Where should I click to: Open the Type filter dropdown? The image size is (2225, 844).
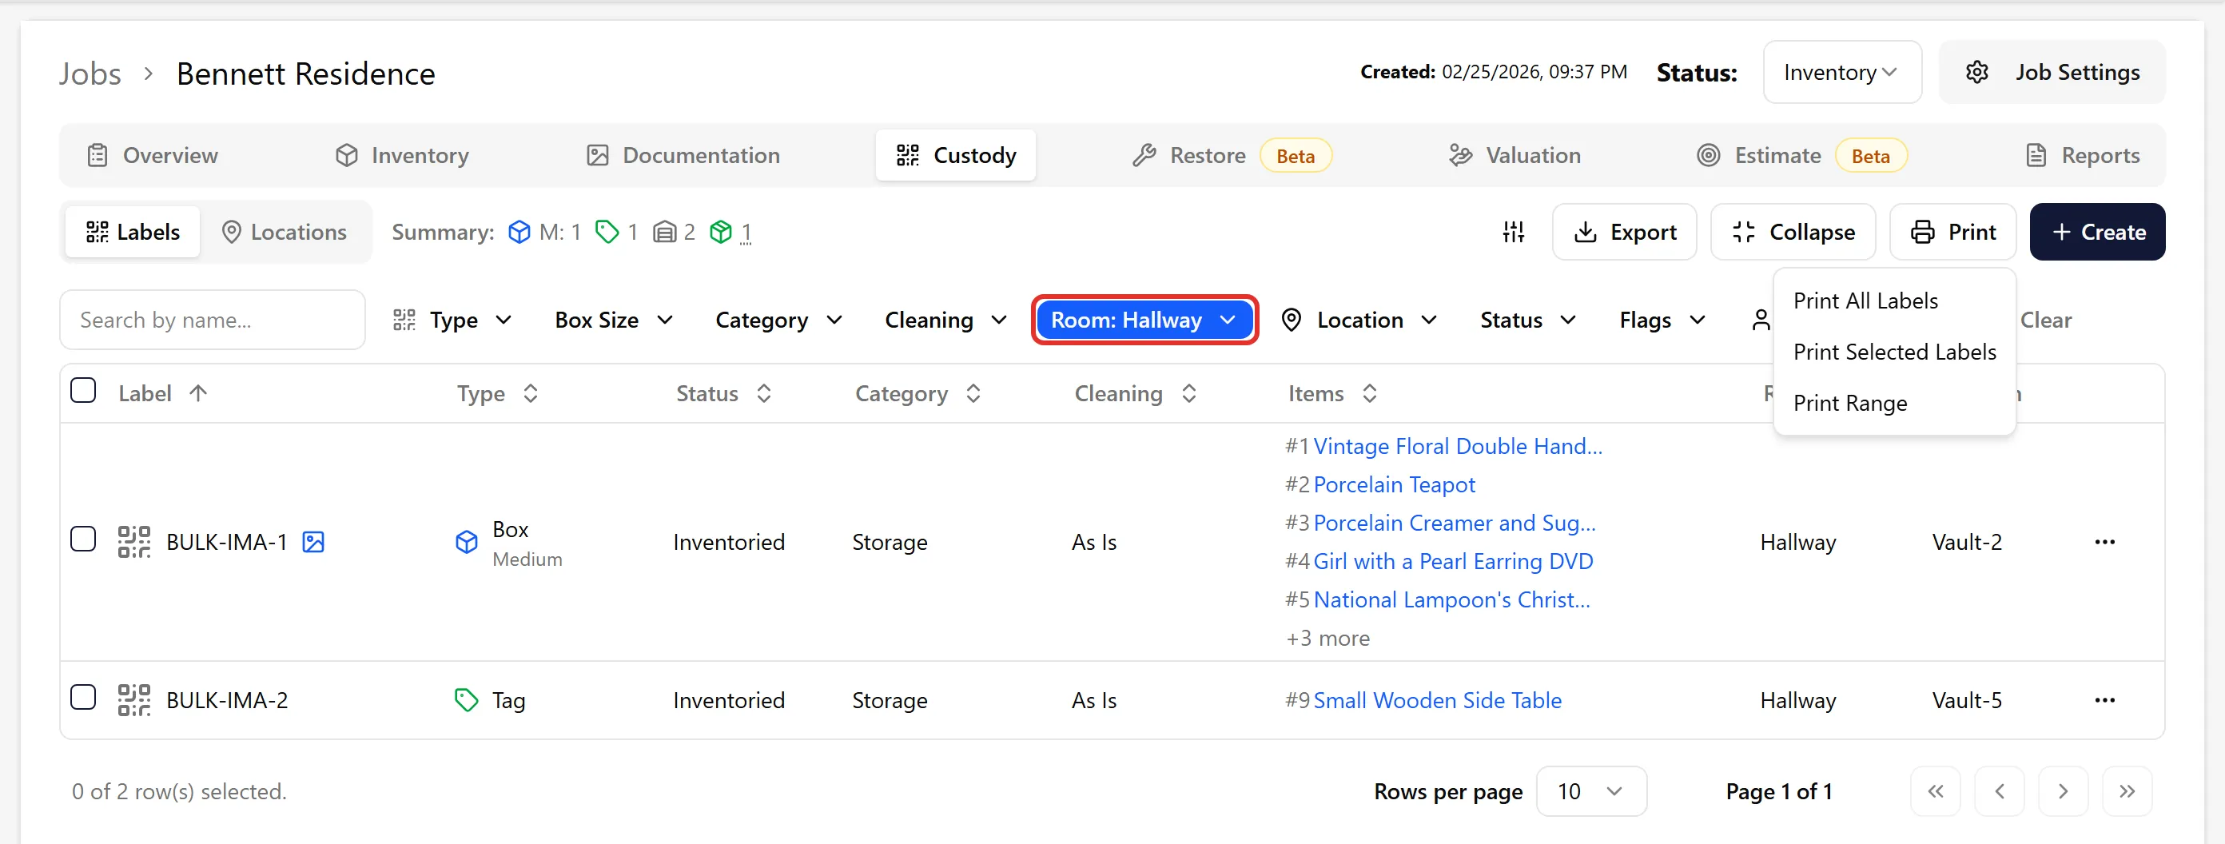(x=452, y=320)
